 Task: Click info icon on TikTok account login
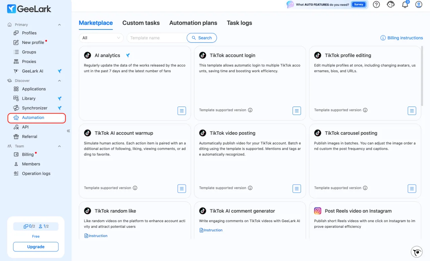(250, 110)
